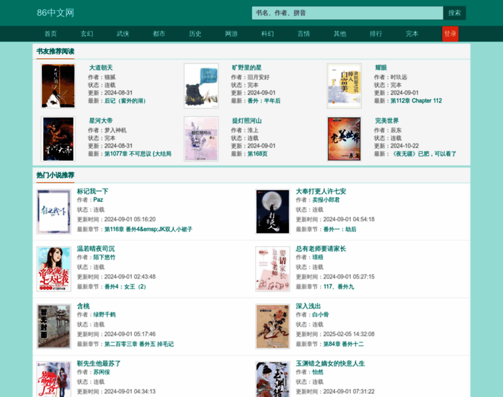Screen dimensions: 503x397
Task: Open the 靳先生他最苏了 title link
Action: 99,364
